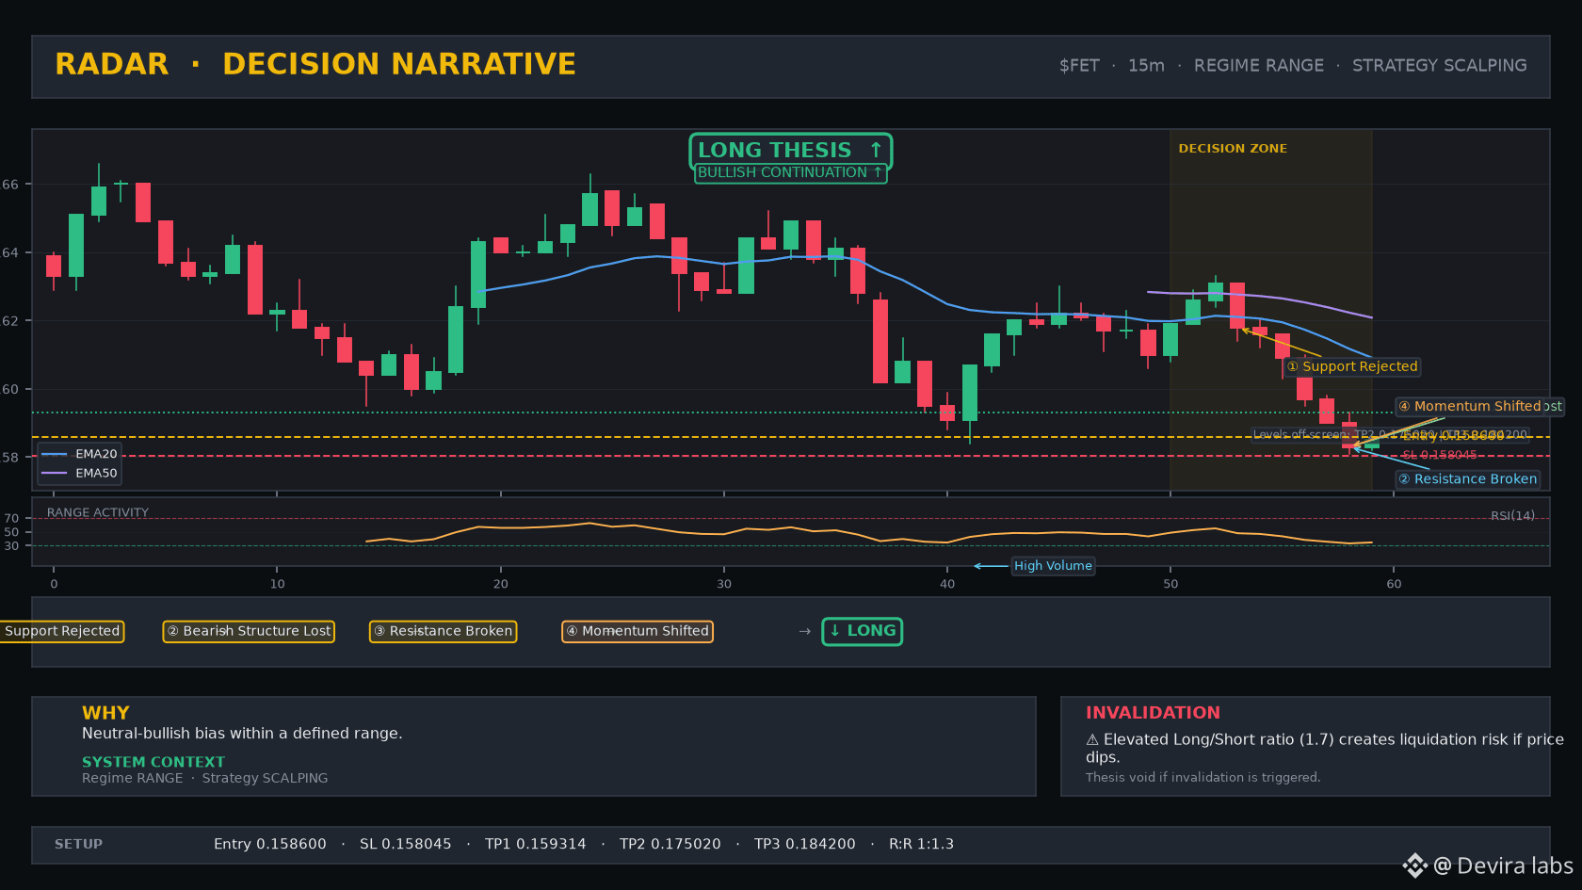
Task: Click SL 0.158045 in the setup bar
Action: [406, 845]
